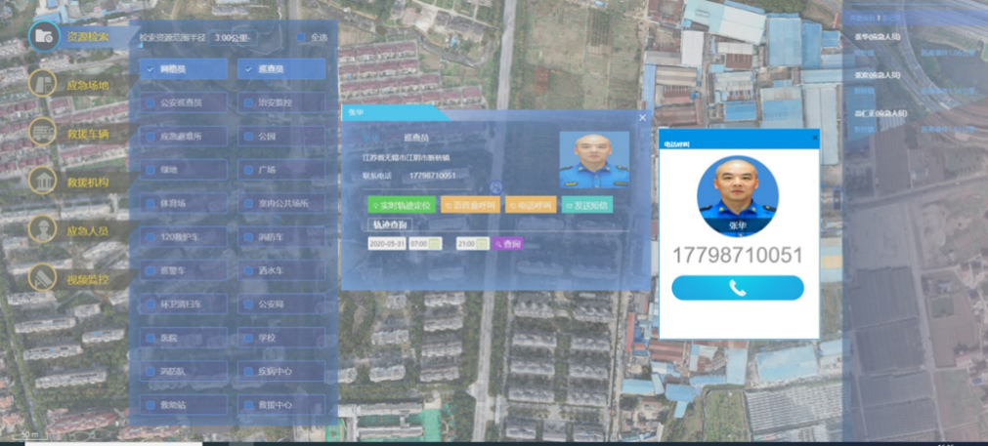Click the 2020-05-31 date input field

click(387, 244)
